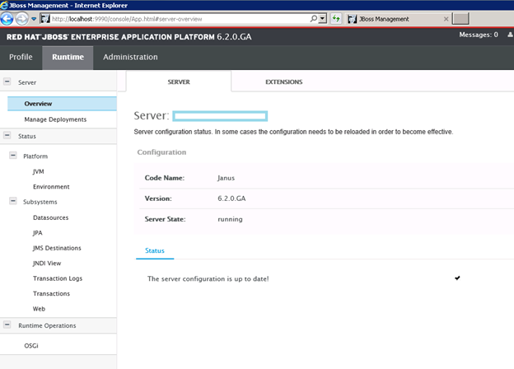Click the Configuration section heading
The width and height of the screenshot is (514, 369).
[161, 152]
